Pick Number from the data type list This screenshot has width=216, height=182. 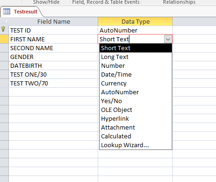(x=136, y=65)
